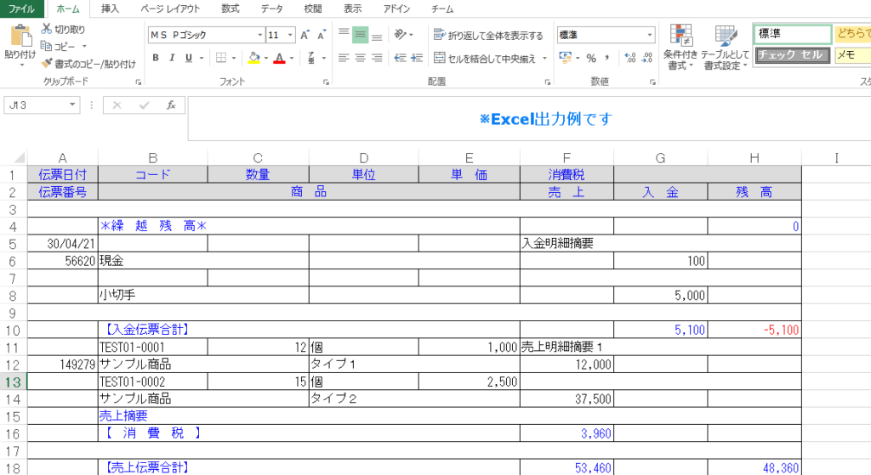The image size is (871, 475).
Task: Open the Name Box dropdown arrow
Action: [72, 105]
